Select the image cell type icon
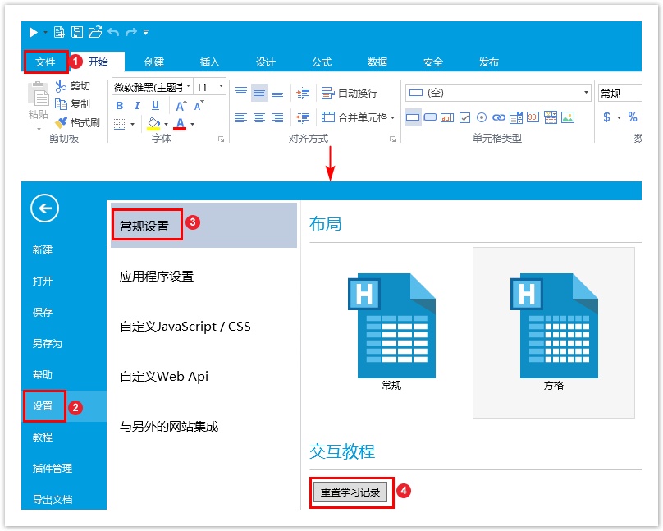The image size is (663, 531). coord(568,117)
